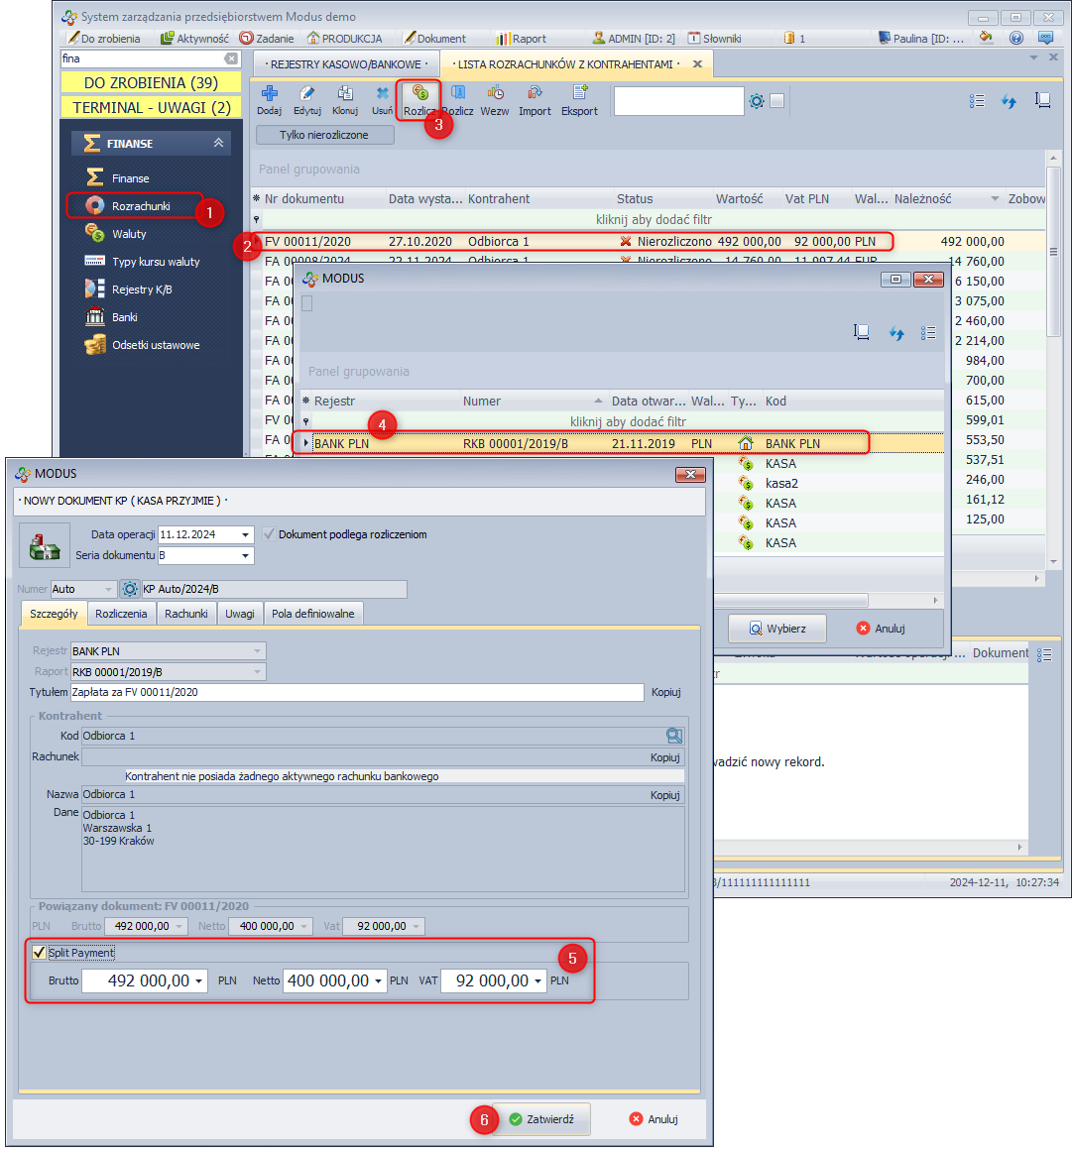Open Raport RKB 00001/2019/B dropdown
1072x1152 pixels.
pos(257,671)
